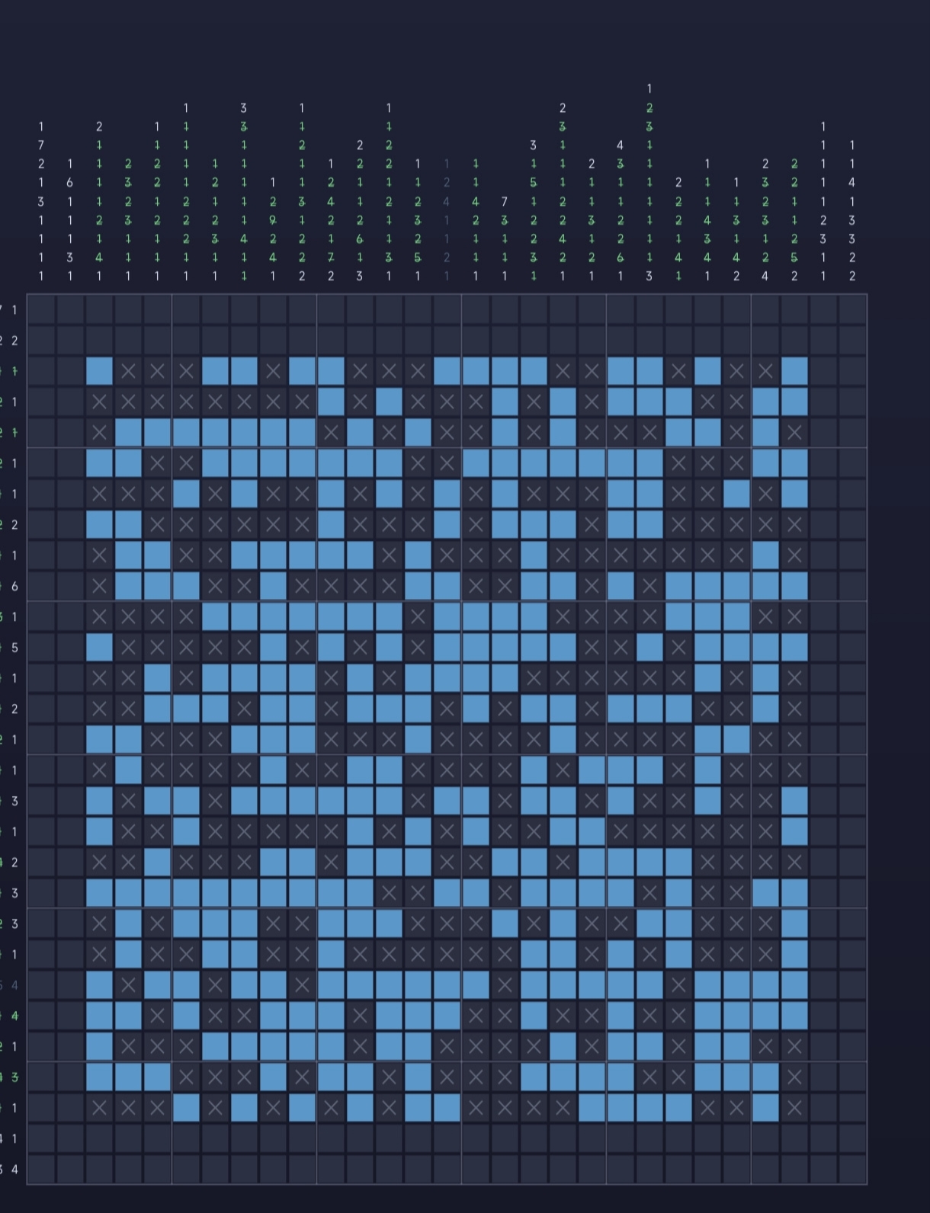Fill second-to-last column cell in the bottom row
The height and width of the screenshot is (1213, 930).
(823, 1169)
